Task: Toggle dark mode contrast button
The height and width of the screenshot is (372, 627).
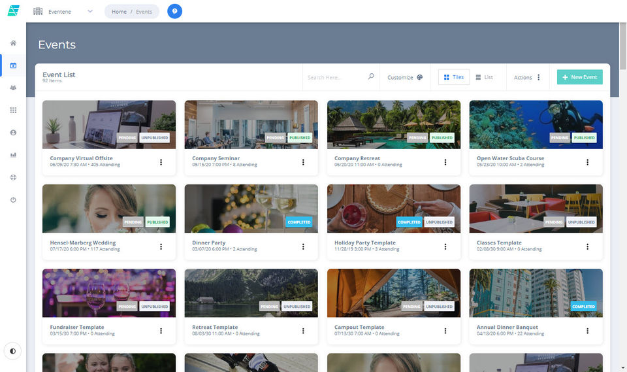Action: click(x=13, y=351)
